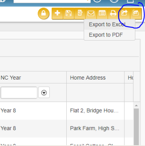The width and height of the screenshot is (145, 146).
Task: Click the table scrollbar up arrow
Action: pyautogui.click(x=136, y=105)
